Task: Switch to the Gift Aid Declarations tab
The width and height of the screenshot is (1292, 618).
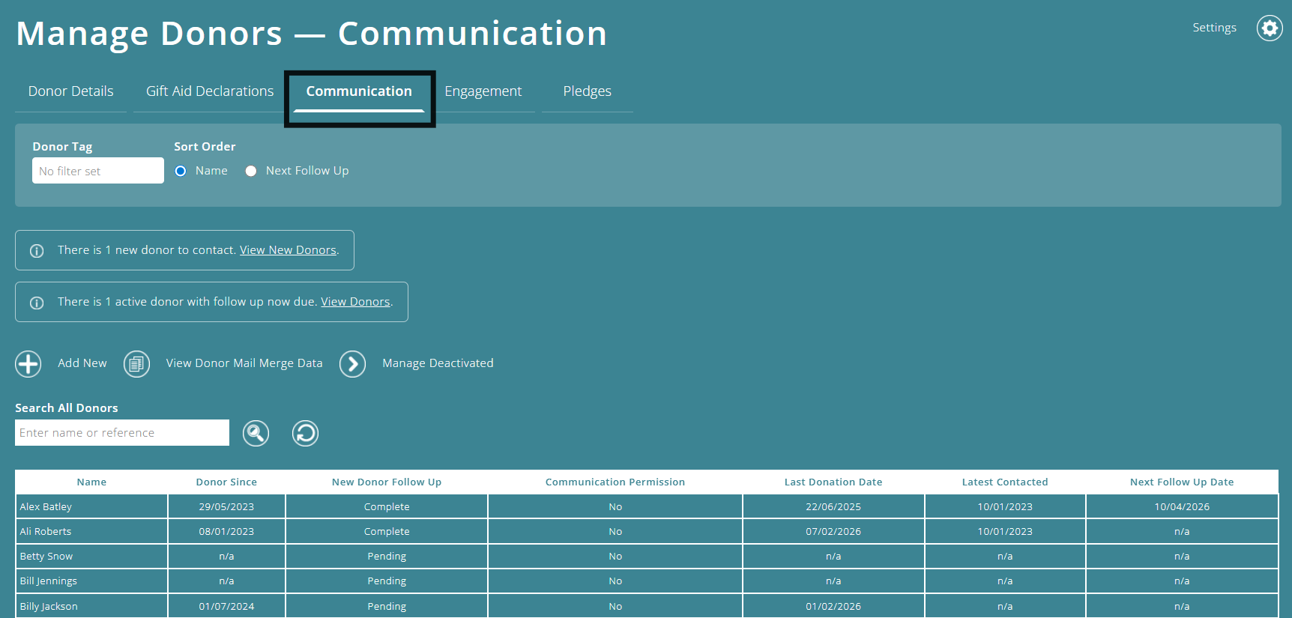Action: tap(210, 91)
